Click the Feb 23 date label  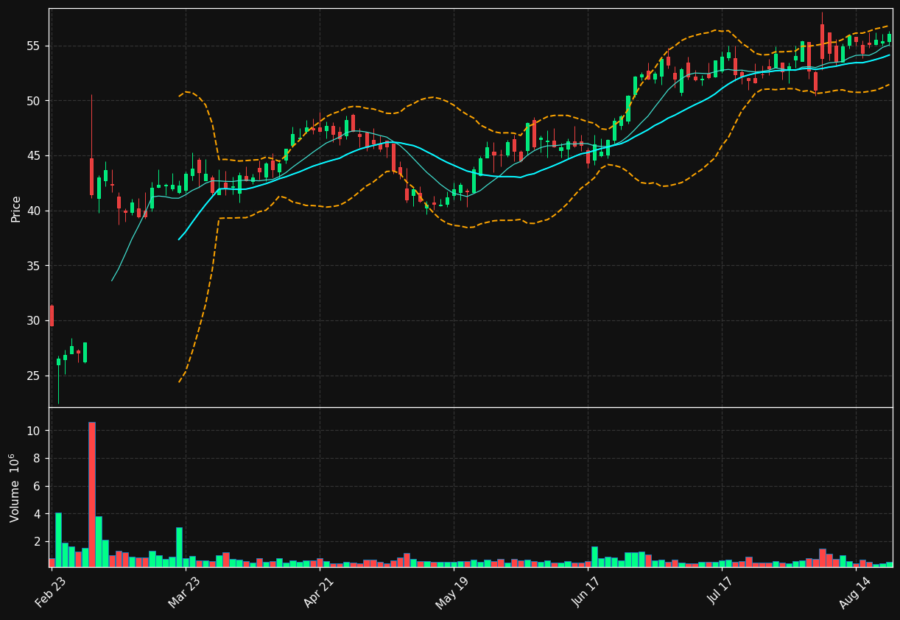click(x=51, y=591)
